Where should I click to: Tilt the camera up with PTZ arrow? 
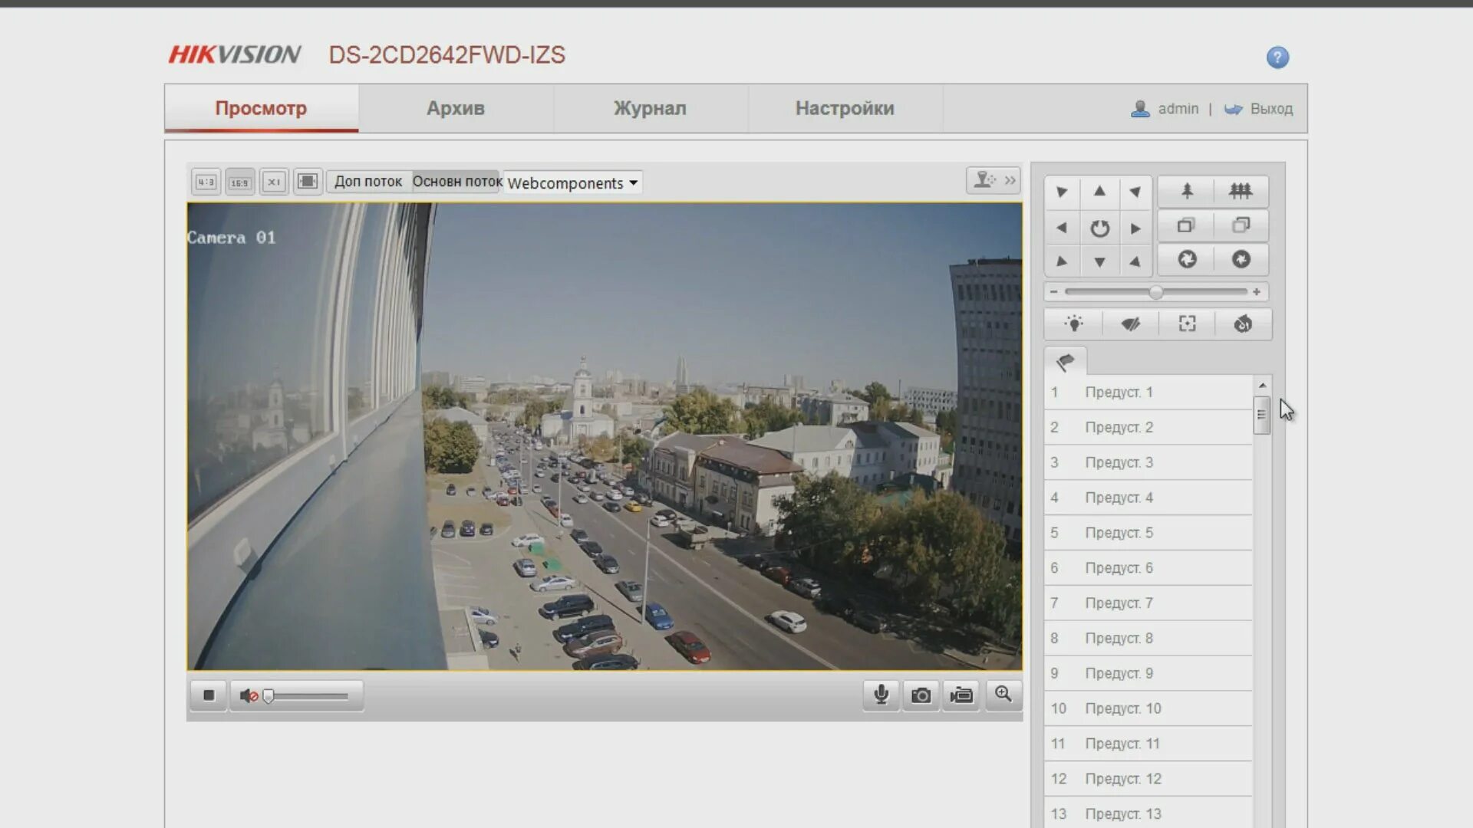(x=1099, y=192)
